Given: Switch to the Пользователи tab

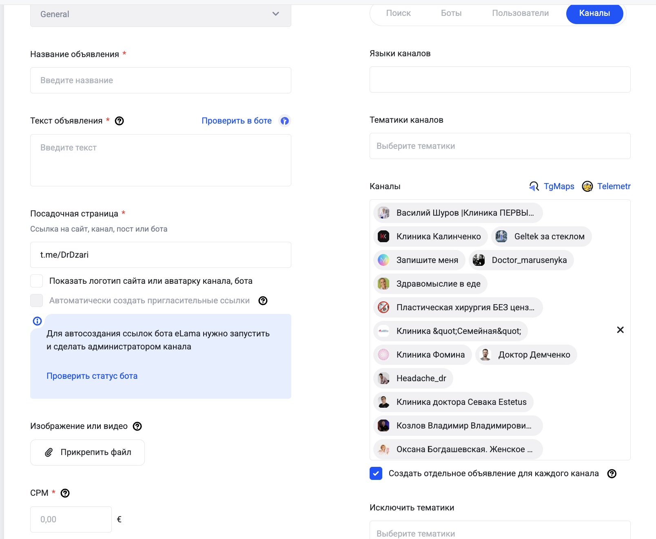Looking at the screenshot, I should tap(520, 13).
